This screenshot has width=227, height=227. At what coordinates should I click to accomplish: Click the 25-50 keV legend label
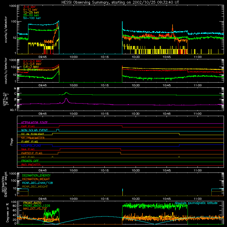click(x=31, y=15)
